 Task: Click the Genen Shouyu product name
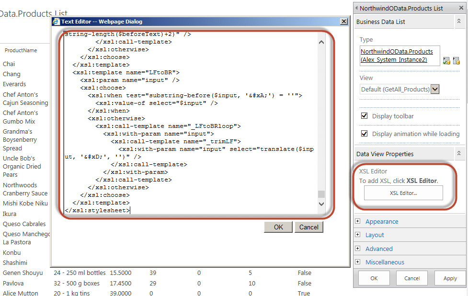(x=23, y=273)
